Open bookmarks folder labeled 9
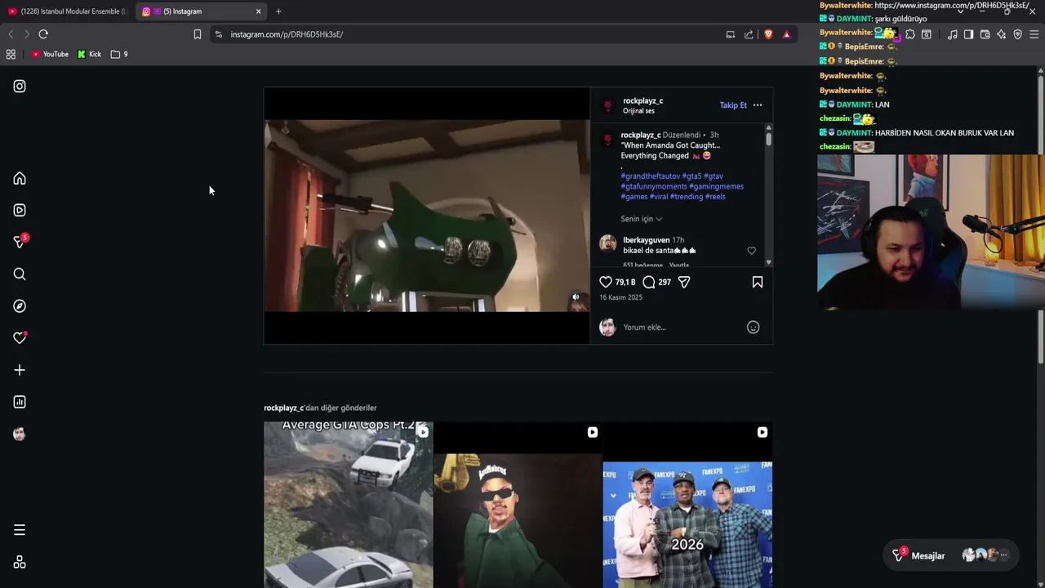The height and width of the screenshot is (588, 1045). 119,54
